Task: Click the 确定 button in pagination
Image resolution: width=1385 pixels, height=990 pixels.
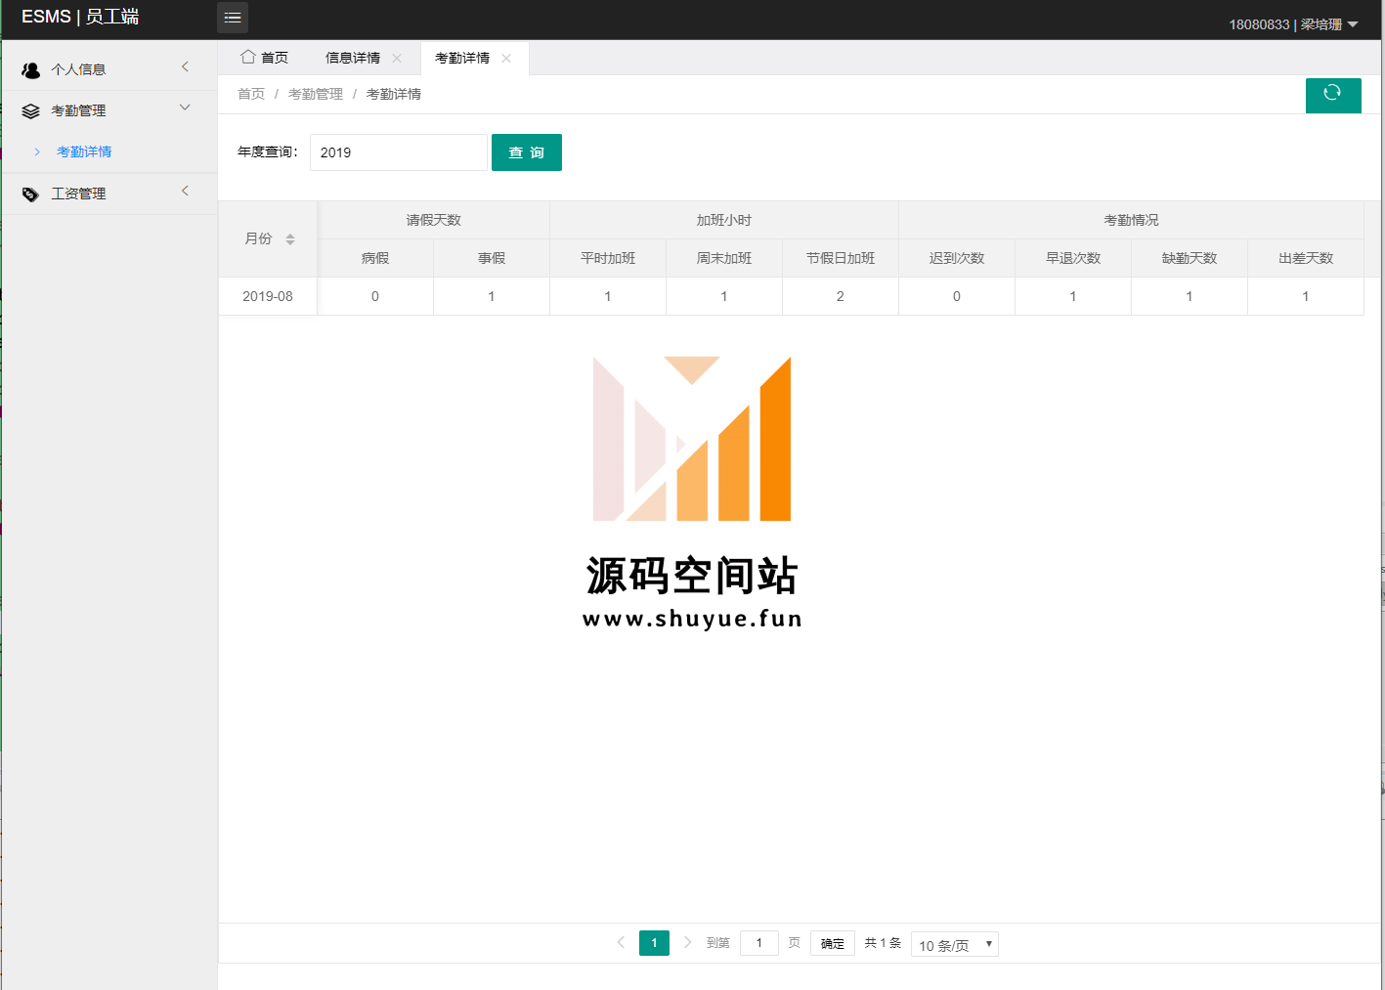Action: pyautogui.click(x=833, y=943)
